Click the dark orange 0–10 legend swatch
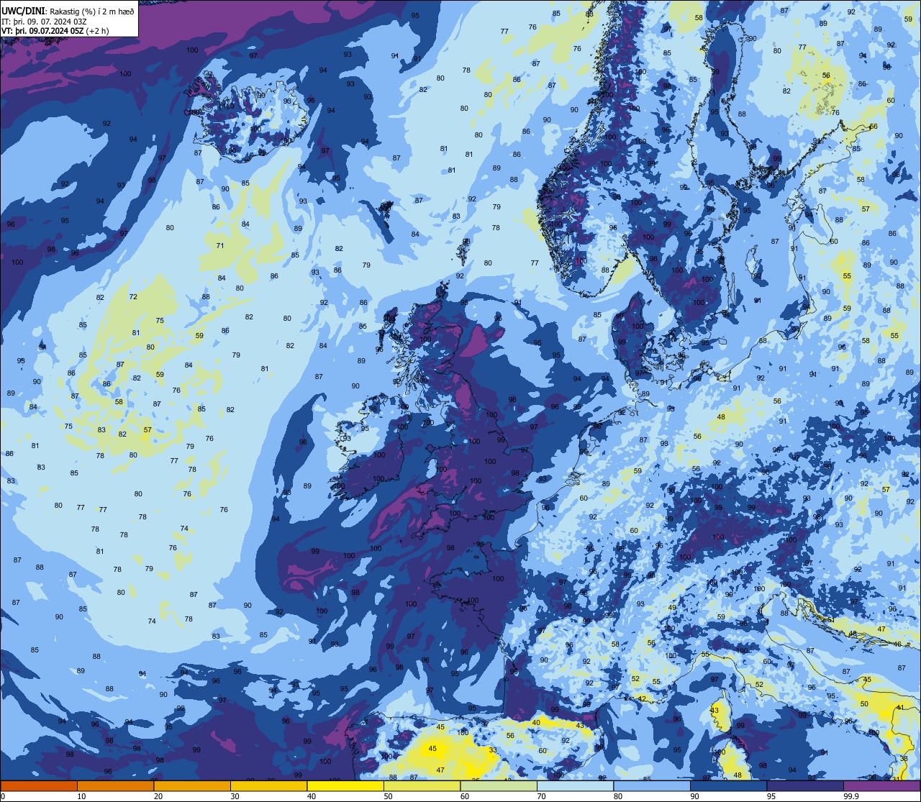 pyautogui.click(x=39, y=786)
